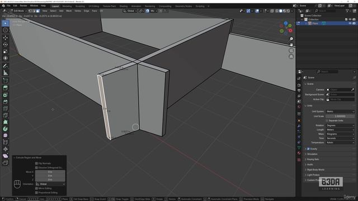Select the Loop Cut tool
The image size is (358, 201).
coord(5,108)
